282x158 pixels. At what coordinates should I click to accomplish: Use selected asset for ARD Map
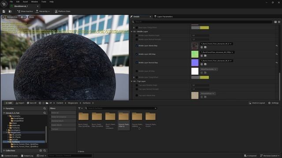coord(202,56)
